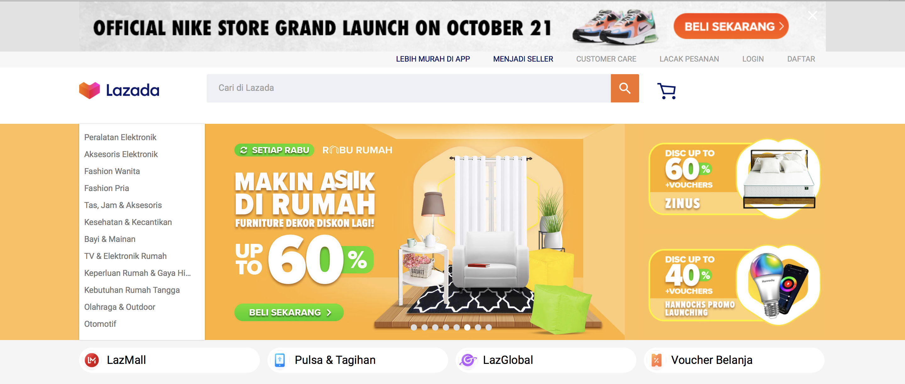905x384 pixels.
Task: Open the Voucher Belanja icon
Action: [656, 360]
